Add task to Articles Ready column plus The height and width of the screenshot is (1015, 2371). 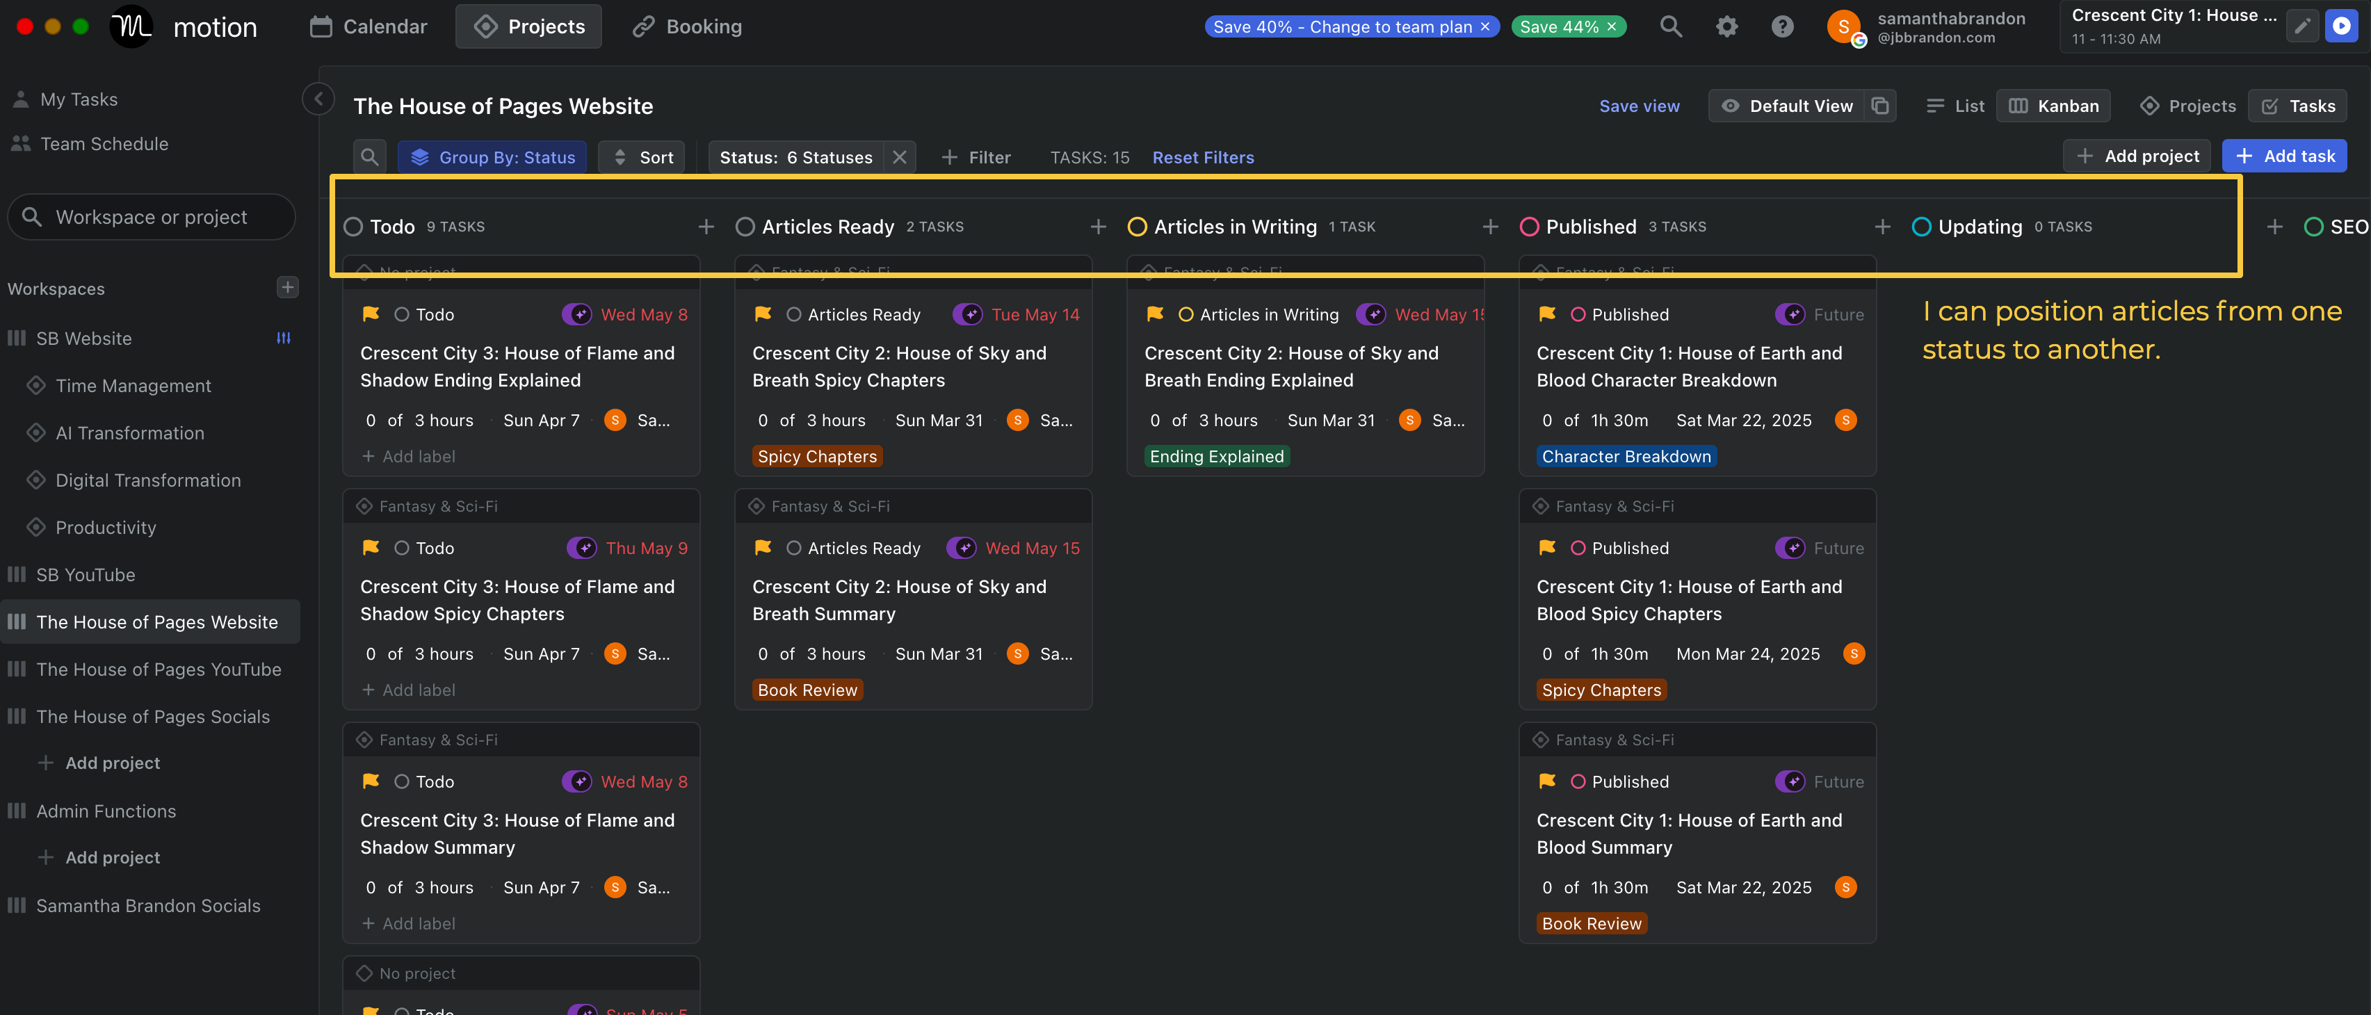[x=1098, y=227]
